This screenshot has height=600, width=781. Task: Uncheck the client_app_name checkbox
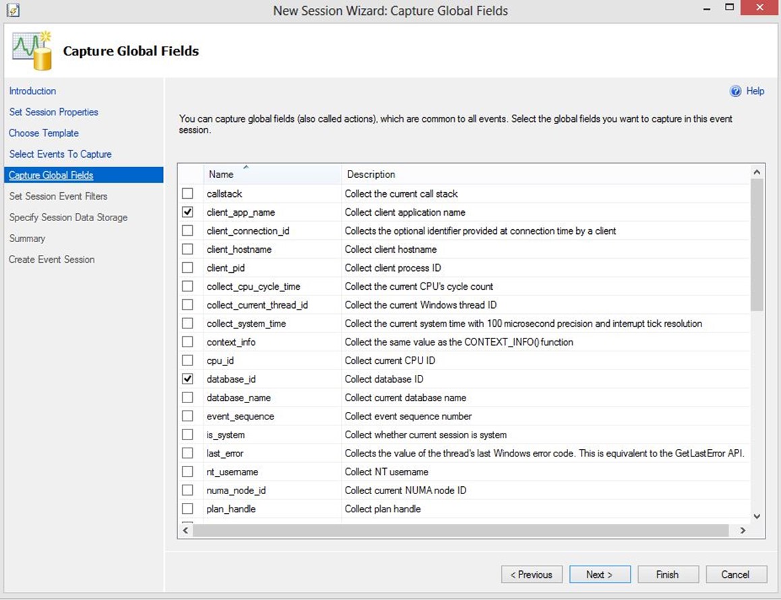click(187, 212)
